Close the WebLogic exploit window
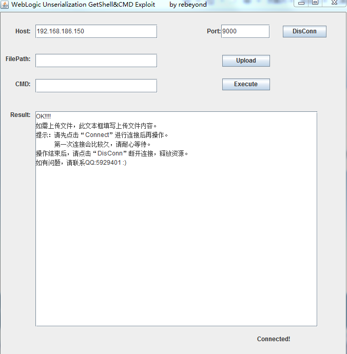Image resolution: width=347 pixels, height=354 pixels. [335, 3]
